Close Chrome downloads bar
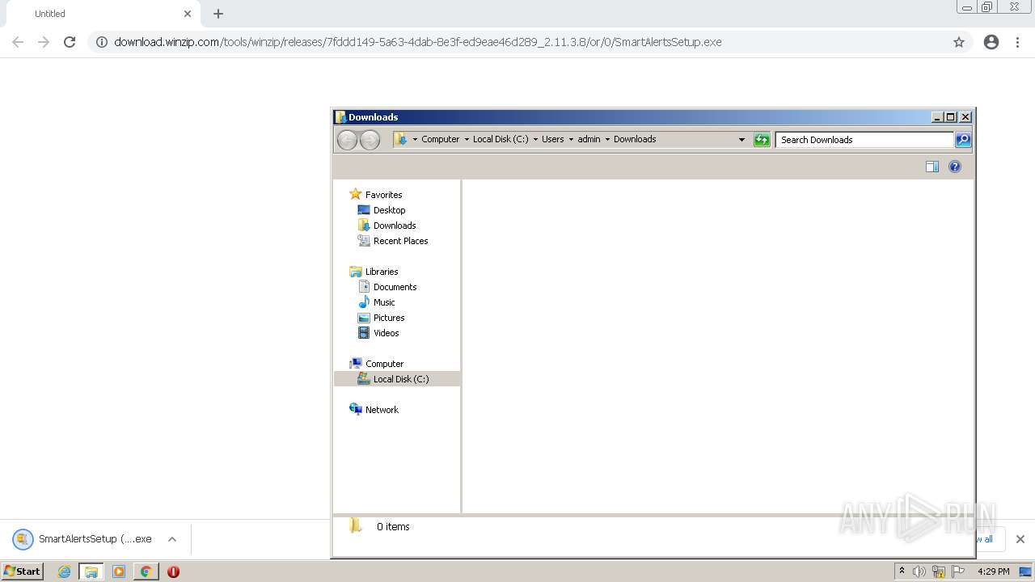The height and width of the screenshot is (582, 1035). (1020, 539)
